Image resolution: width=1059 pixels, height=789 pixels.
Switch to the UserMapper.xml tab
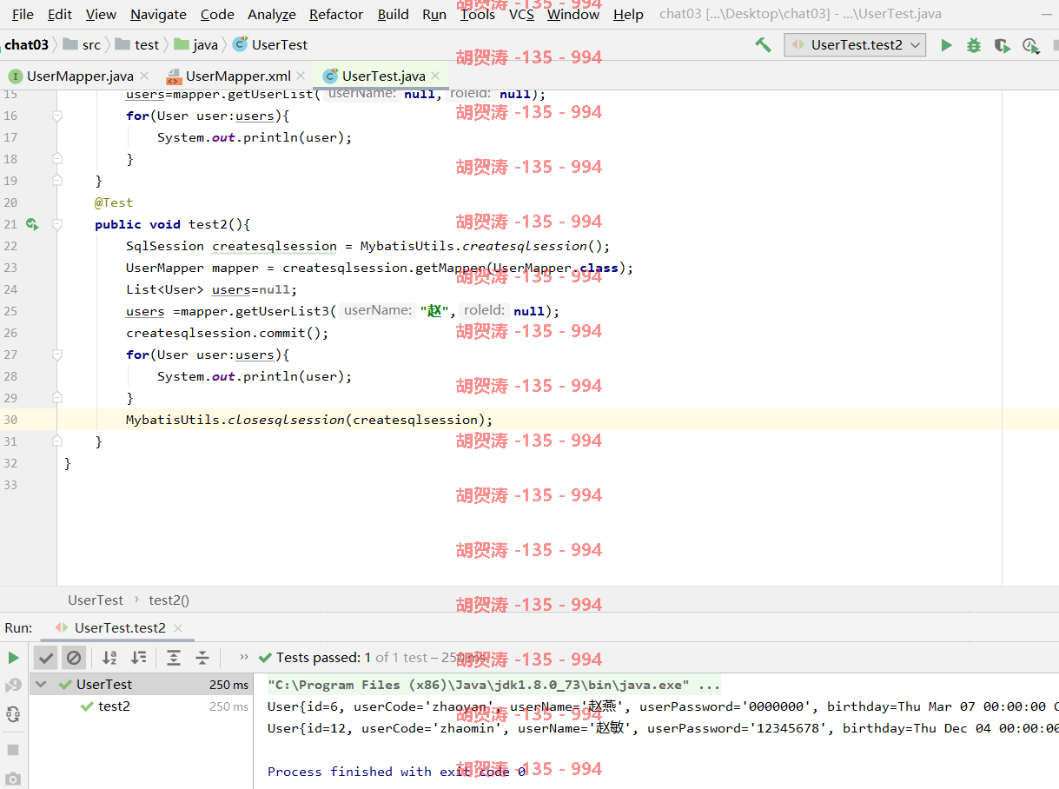tap(238, 76)
